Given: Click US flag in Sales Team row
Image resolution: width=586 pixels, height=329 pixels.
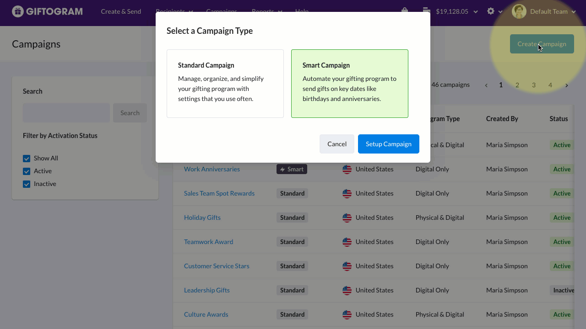Looking at the screenshot, I should coord(347,193).
